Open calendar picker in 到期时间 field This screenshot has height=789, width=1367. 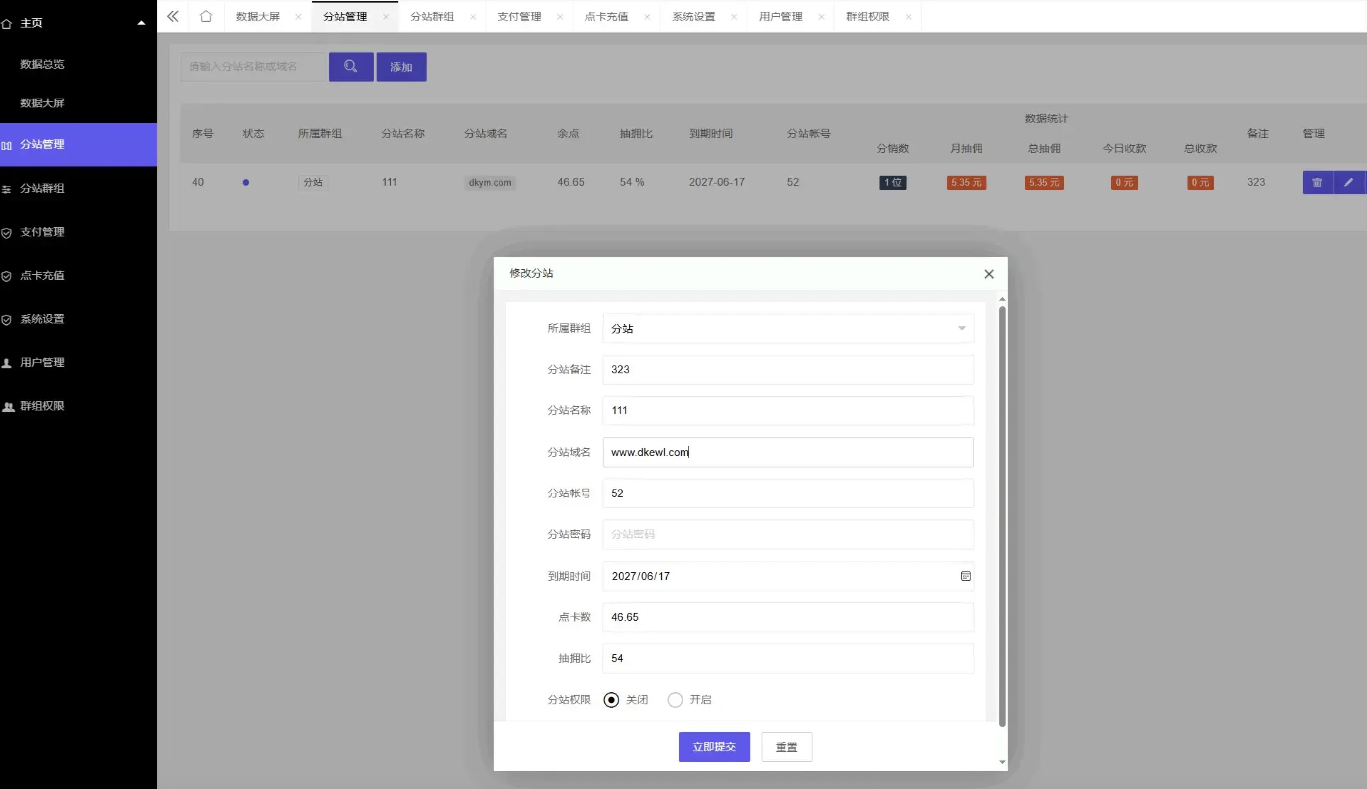(x=965, y=576)
